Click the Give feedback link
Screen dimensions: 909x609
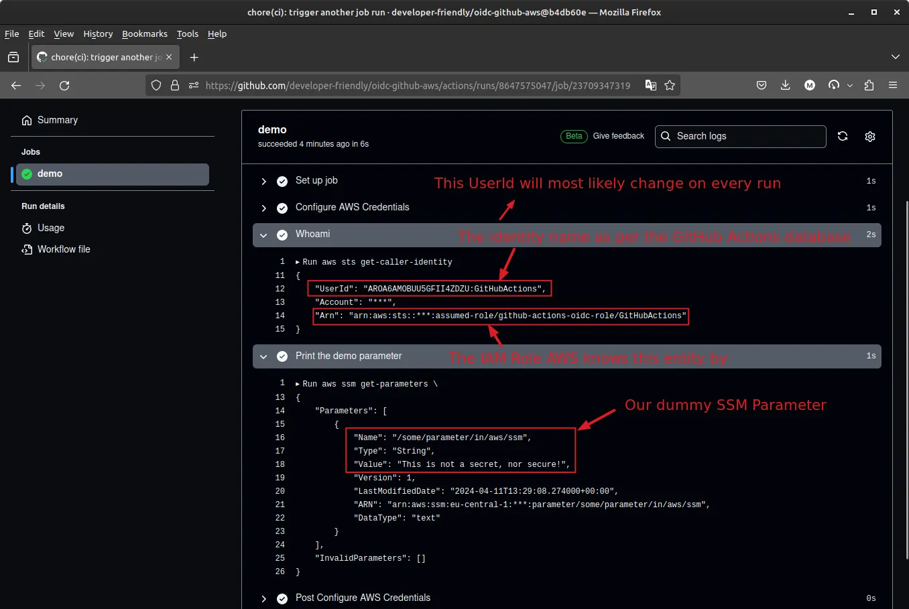pos(618,136)
